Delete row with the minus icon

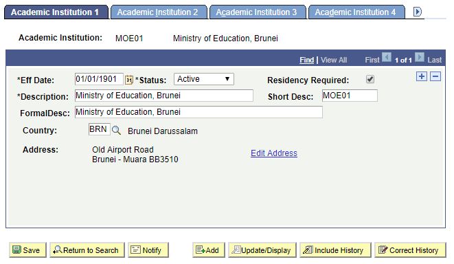(435, 76)
